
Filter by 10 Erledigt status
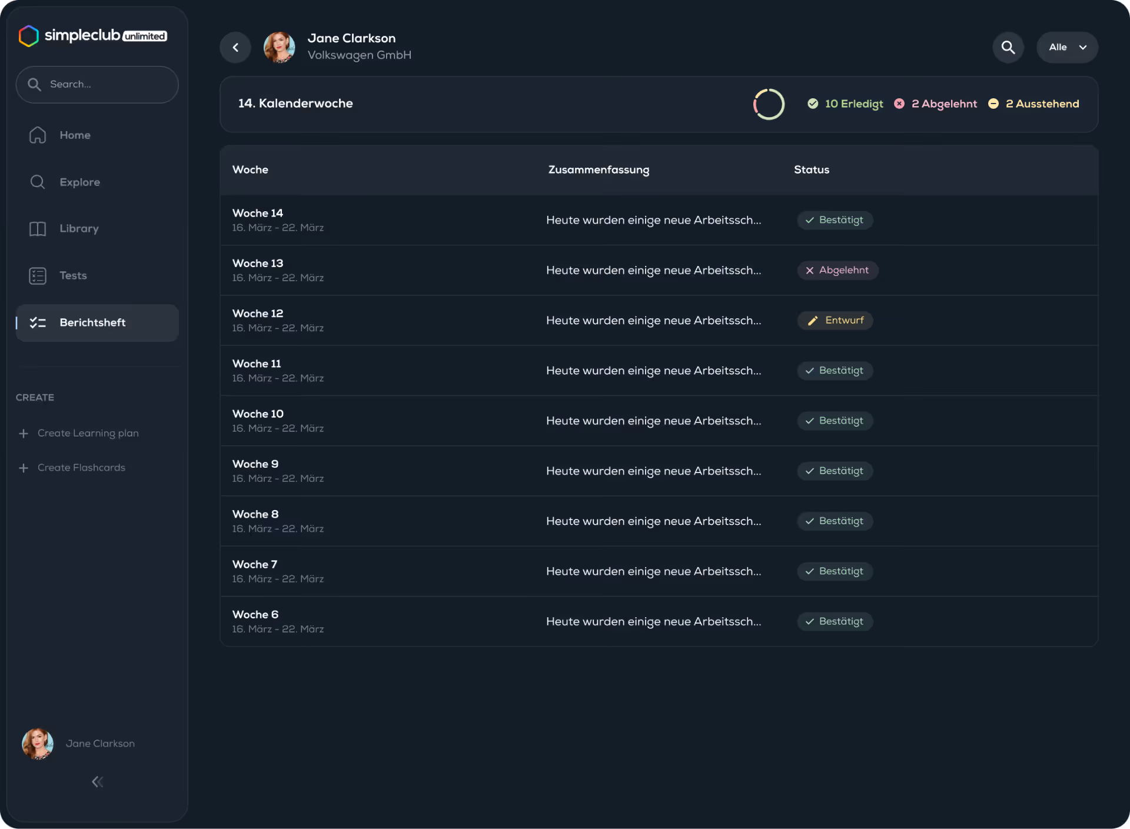click(x=846, y=104)
